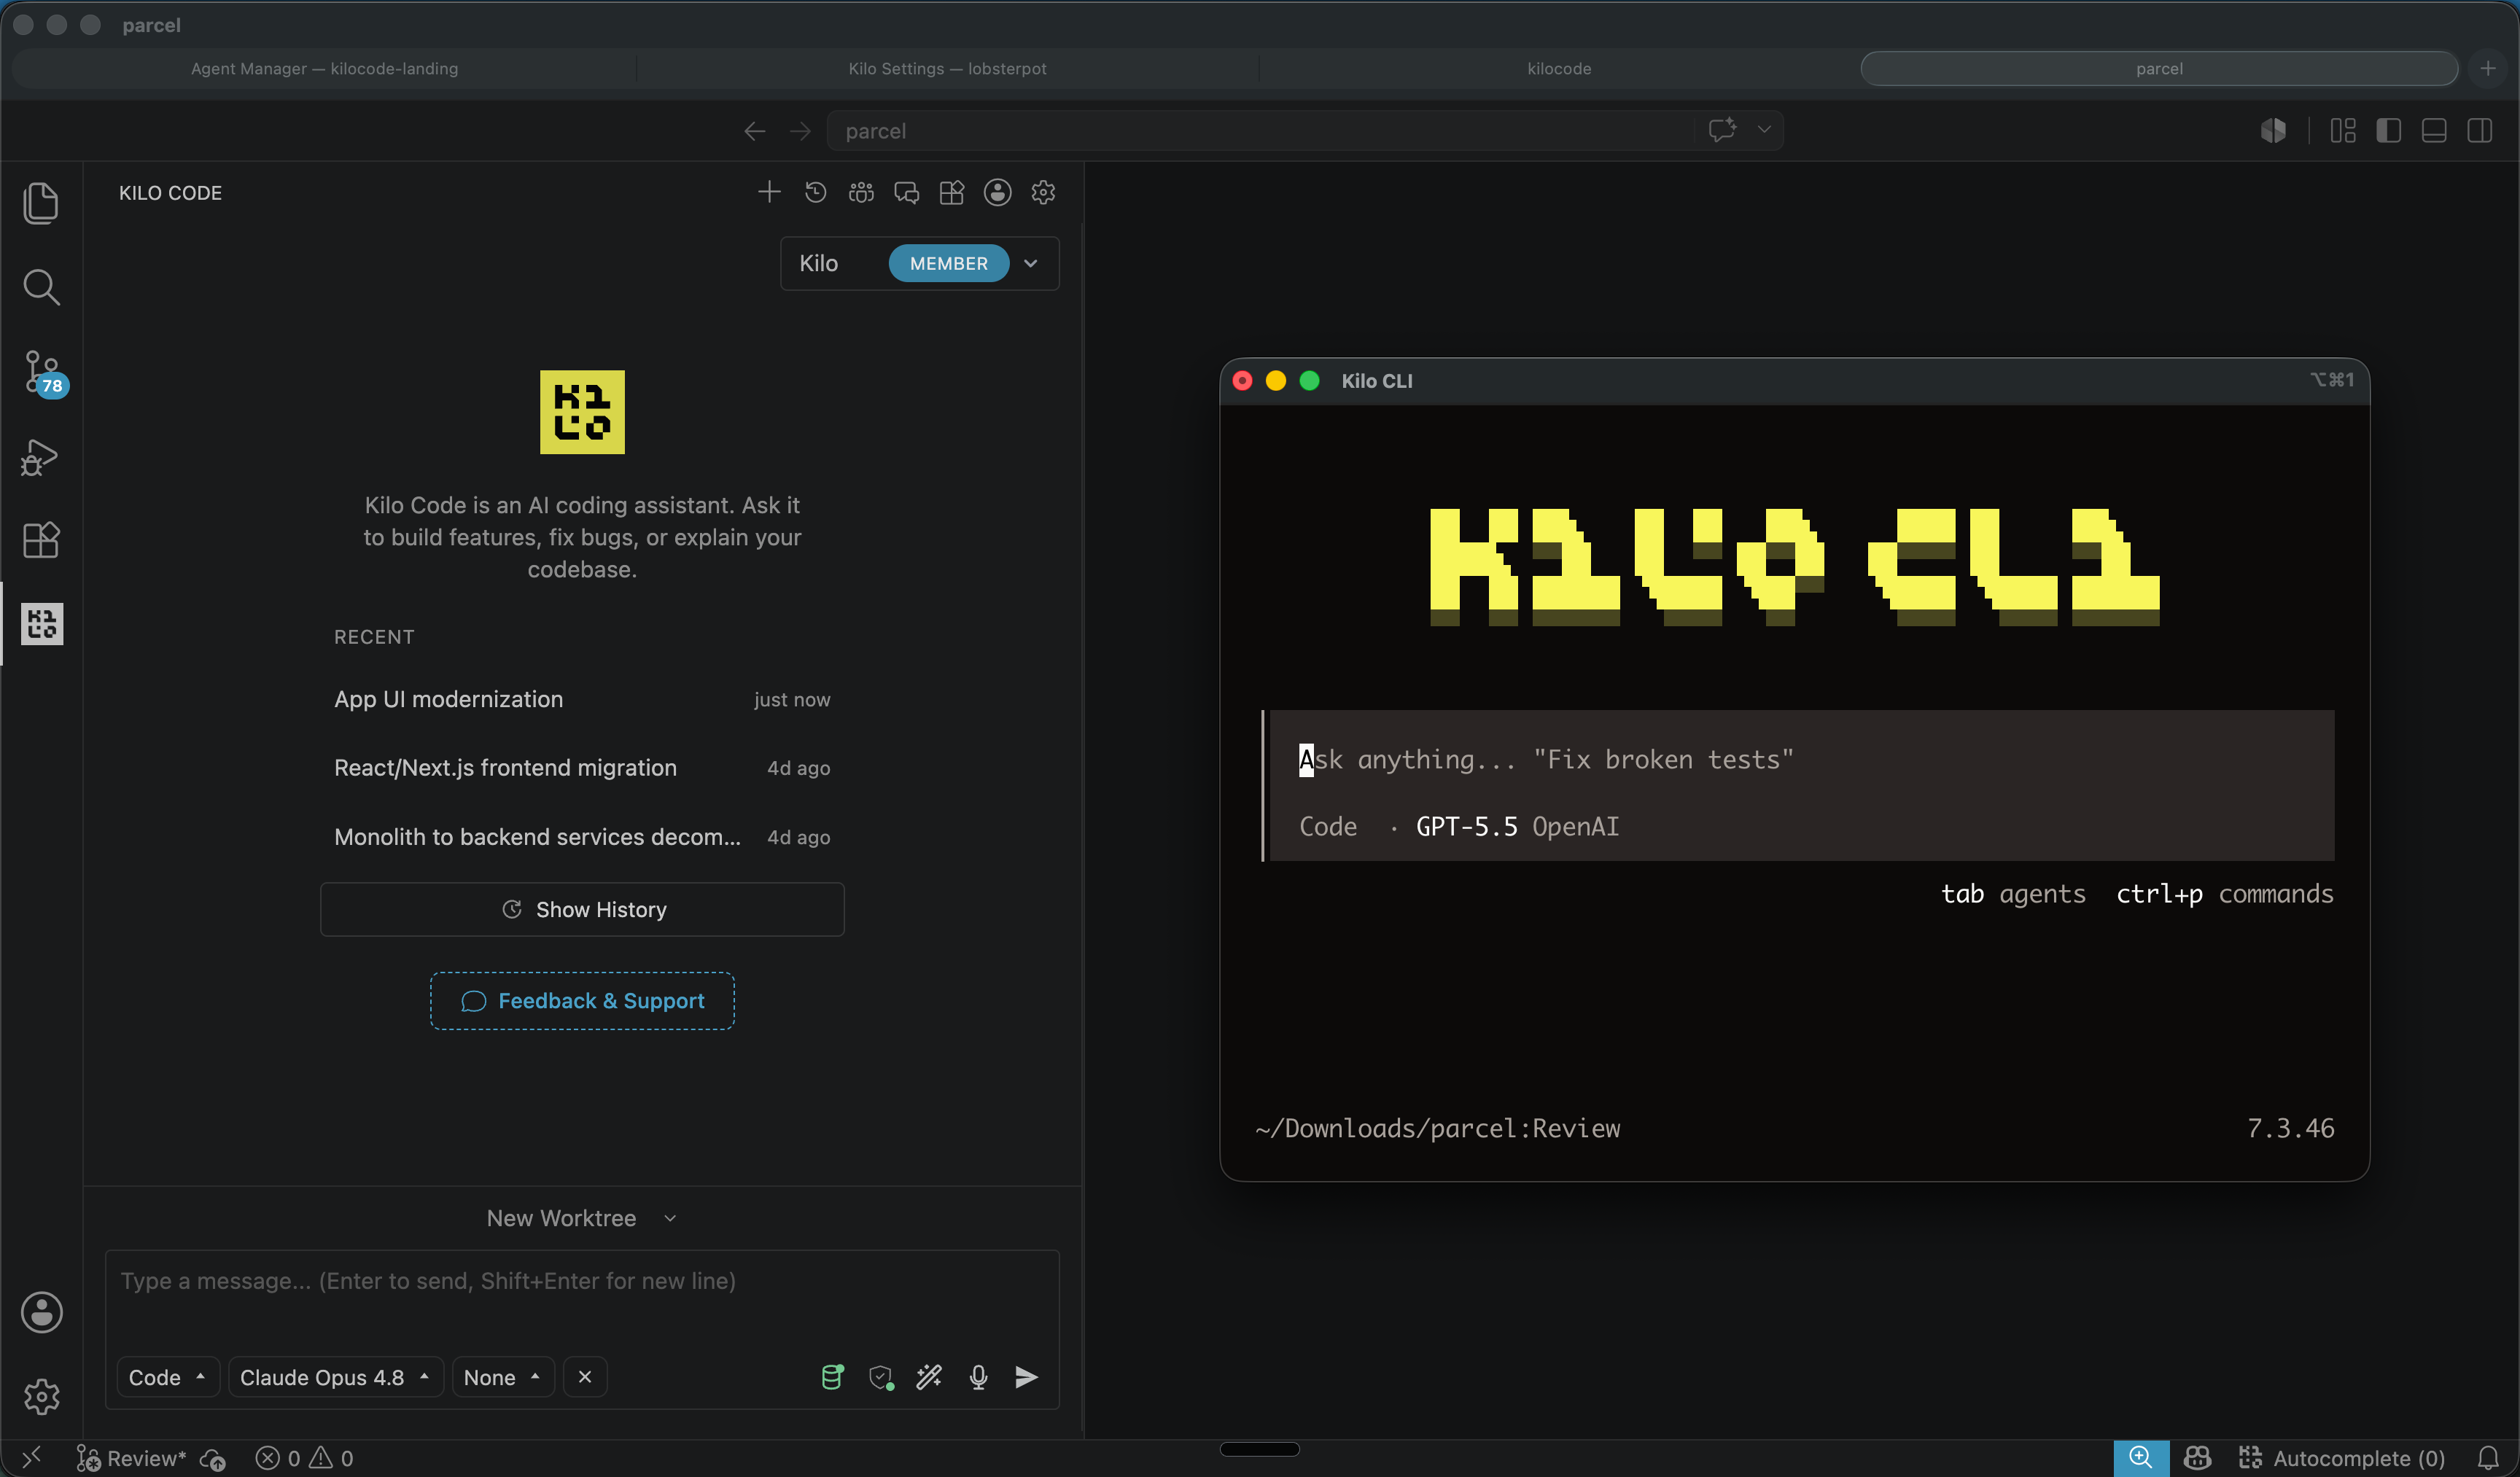Open the Extensions view icon
Viewport: 2520px width, 1477px height.
41,540
